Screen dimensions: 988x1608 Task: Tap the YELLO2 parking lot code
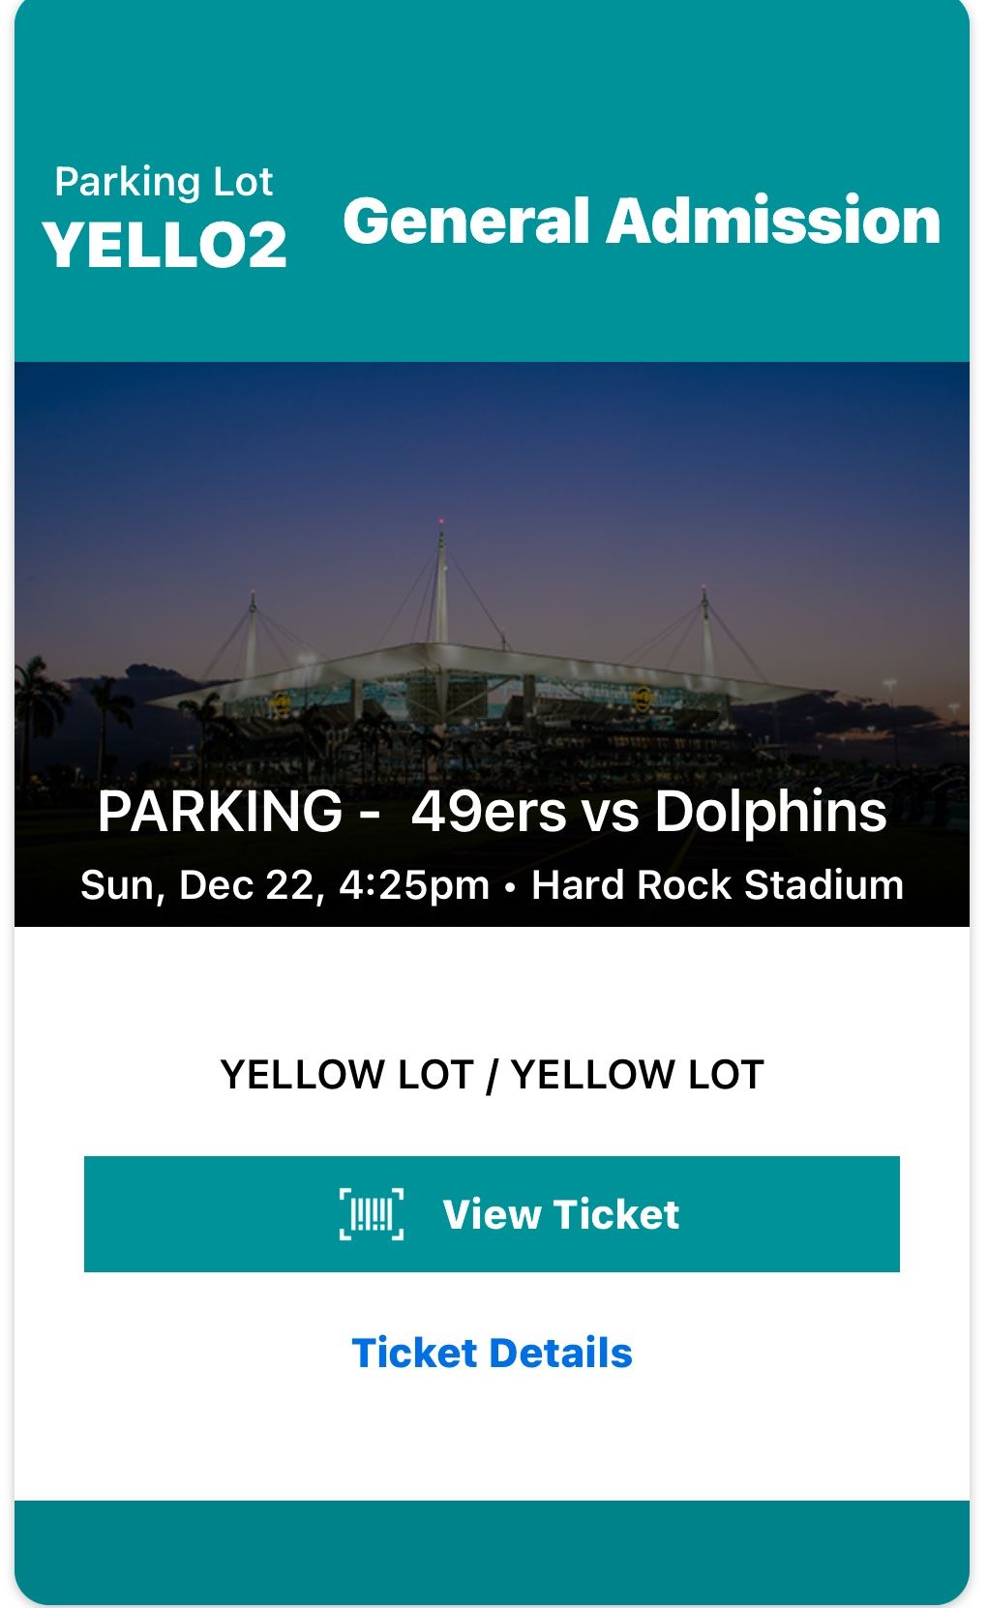165,245
